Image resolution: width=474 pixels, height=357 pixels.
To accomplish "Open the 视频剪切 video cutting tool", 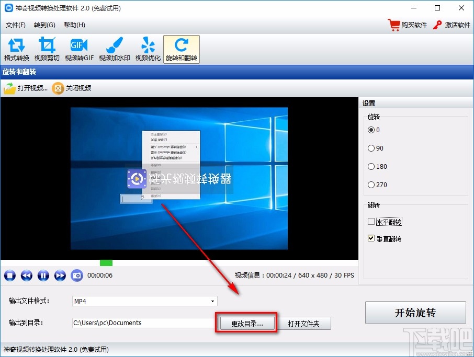I will click(x=47, y=49).
